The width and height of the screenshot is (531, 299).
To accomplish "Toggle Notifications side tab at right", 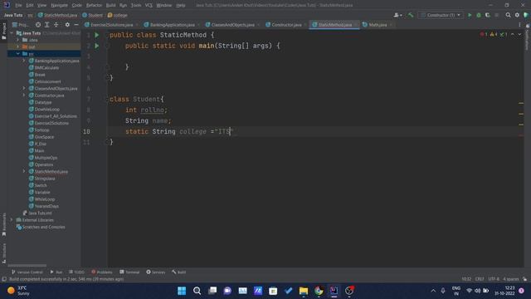I will click(528, 37).
